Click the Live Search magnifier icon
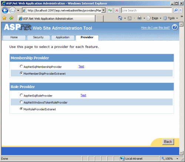The width and height of the screenshot is (185, 162). 176,10
